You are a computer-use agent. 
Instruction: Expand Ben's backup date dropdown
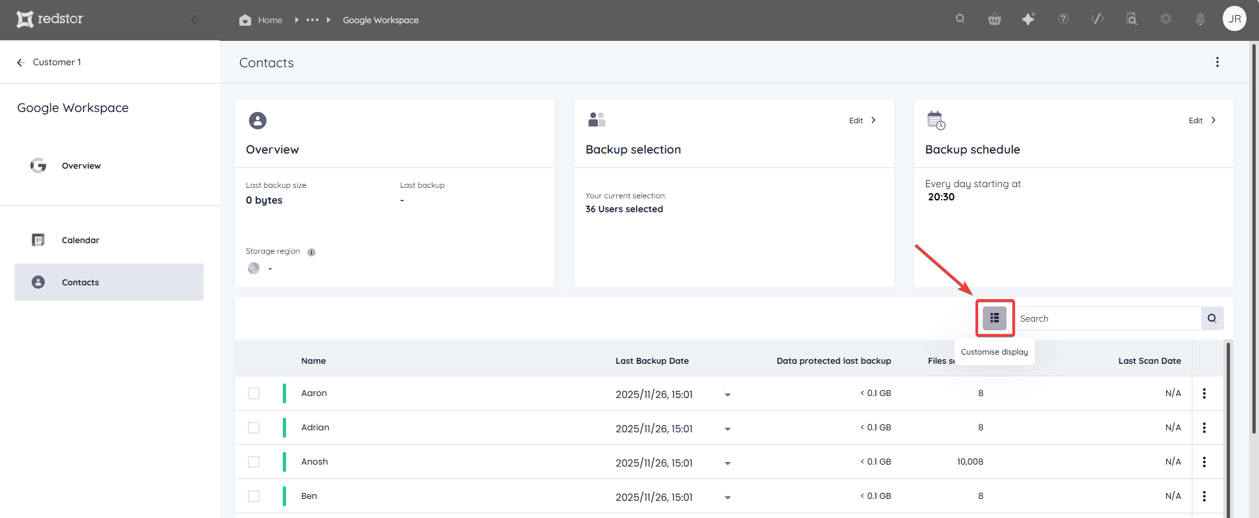pos(728,498)
